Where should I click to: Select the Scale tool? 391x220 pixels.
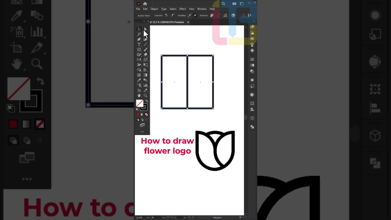coord(145,60)
